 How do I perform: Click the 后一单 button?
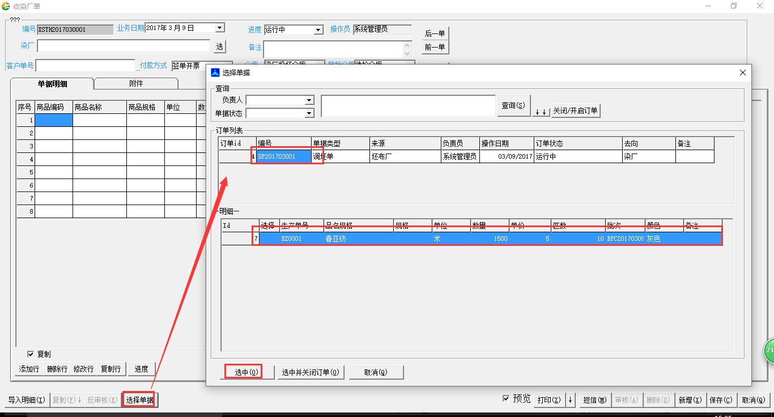point(435,33)
